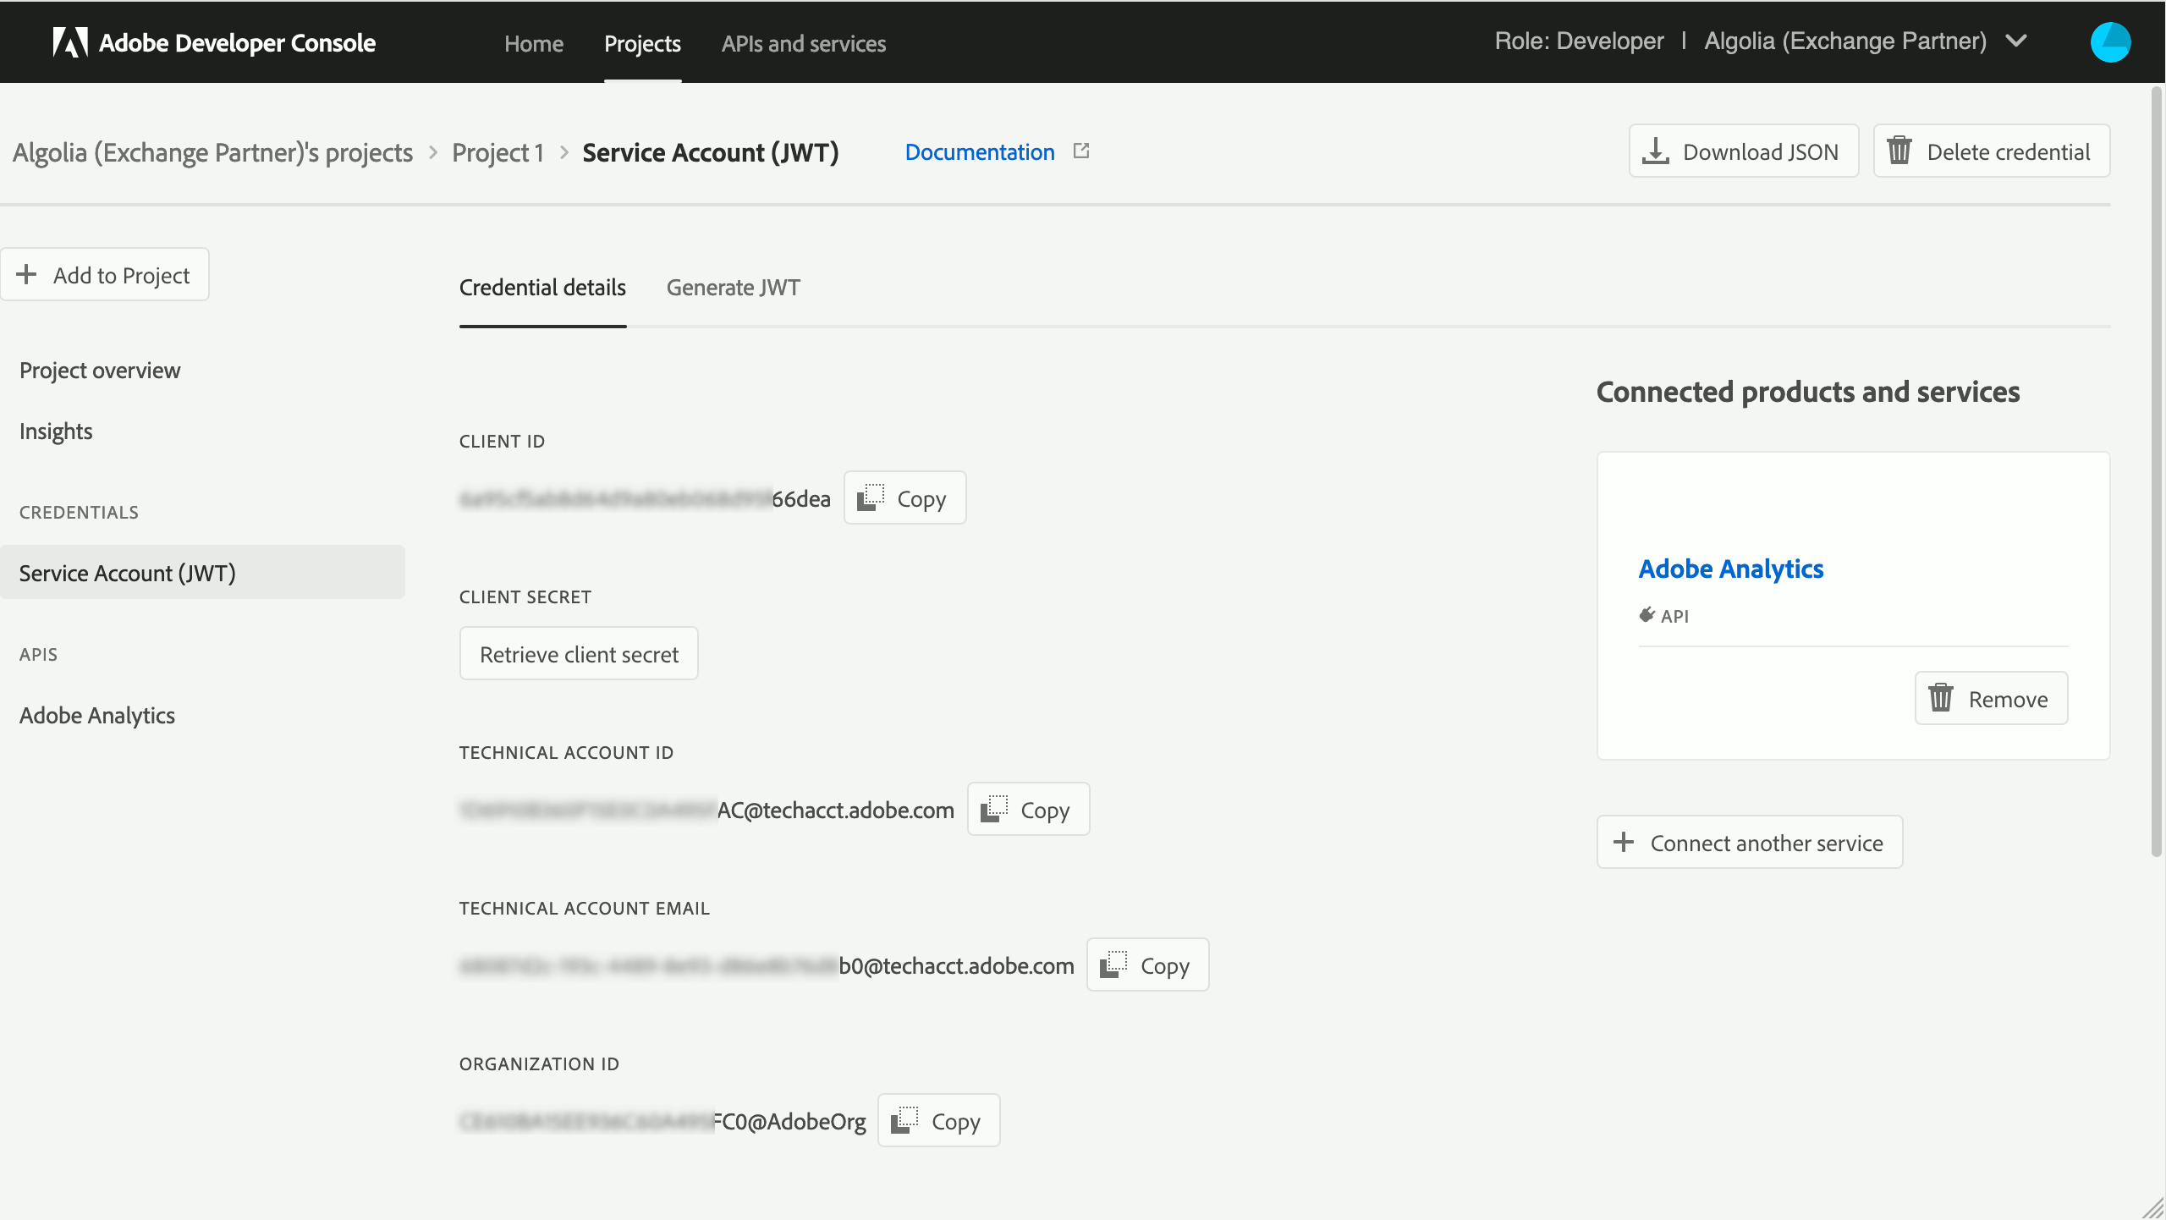Click the copy icon for Technical Account Email
This screenshot has height=1220, width=2166.
tap(1113, 965)
